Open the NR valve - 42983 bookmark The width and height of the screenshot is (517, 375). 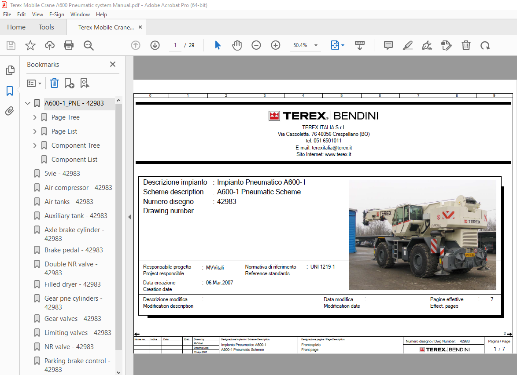(x=69, y=347)
